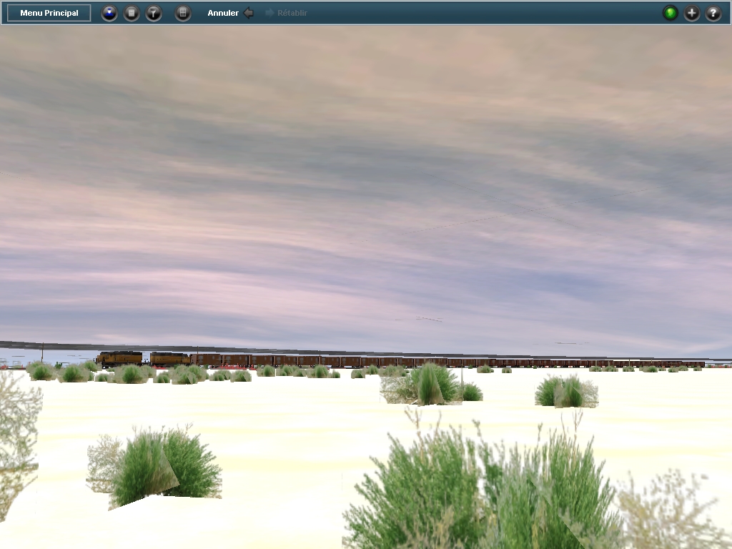Click the driver (engineer) icon

(109, 13)
